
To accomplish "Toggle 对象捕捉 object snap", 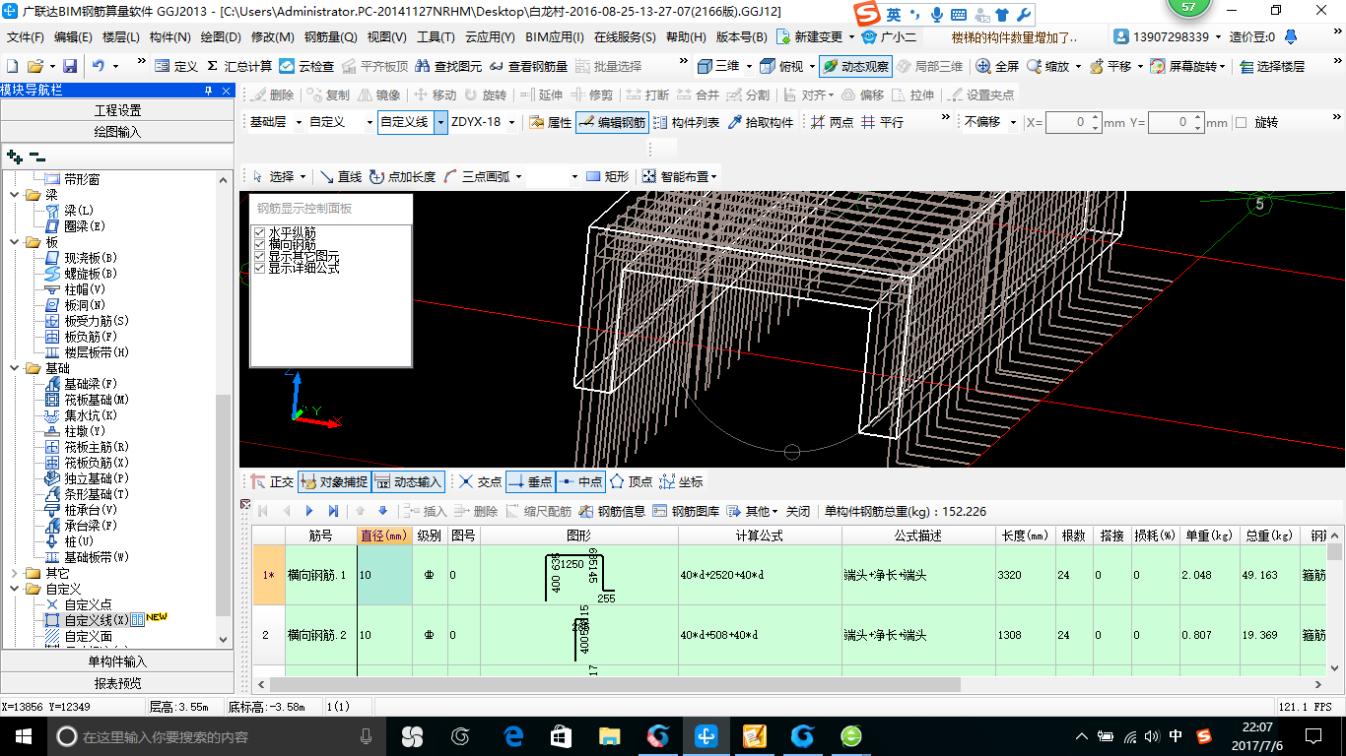I will click(333, 481).
